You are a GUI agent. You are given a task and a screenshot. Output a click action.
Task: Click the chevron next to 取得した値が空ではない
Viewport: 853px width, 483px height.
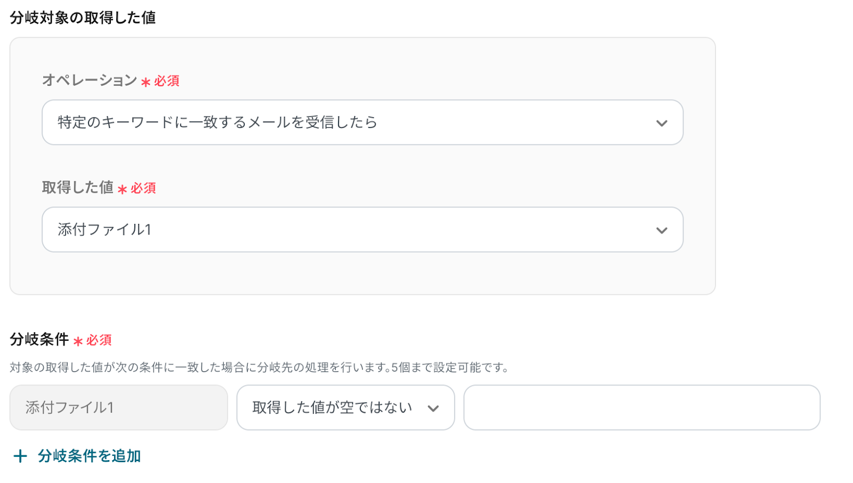pos(433,408)
